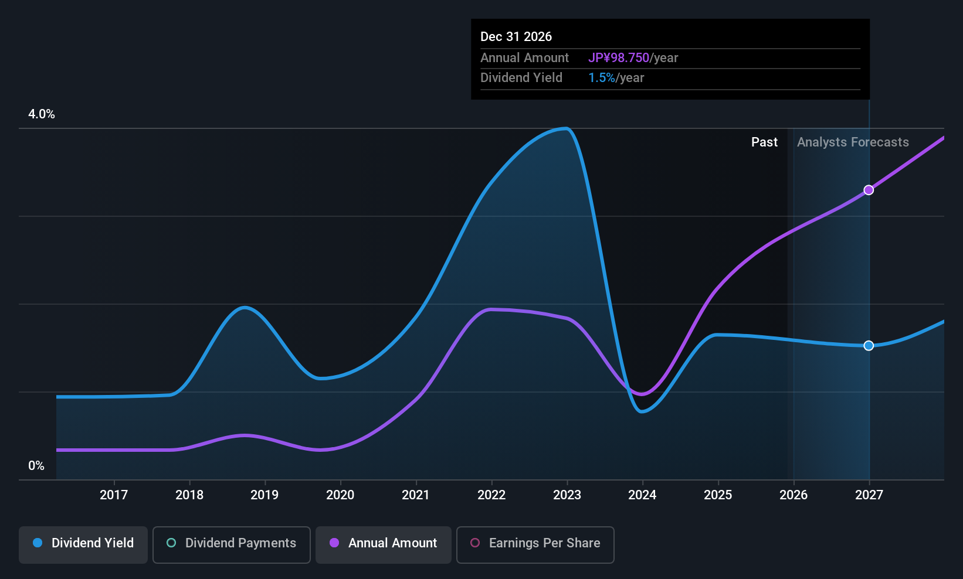Click the 2026 x-axis year label

[794, 495]
